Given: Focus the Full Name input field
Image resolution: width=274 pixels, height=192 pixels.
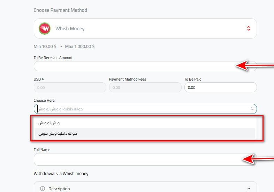Looking at the screenshot, I should point(145,159).
